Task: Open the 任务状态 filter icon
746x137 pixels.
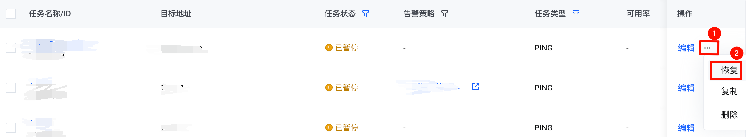Action: pos(365,14)
